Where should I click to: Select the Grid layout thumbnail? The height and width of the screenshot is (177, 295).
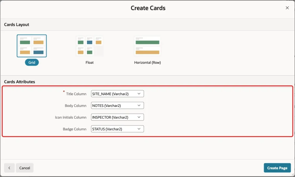tap(32, 46)
